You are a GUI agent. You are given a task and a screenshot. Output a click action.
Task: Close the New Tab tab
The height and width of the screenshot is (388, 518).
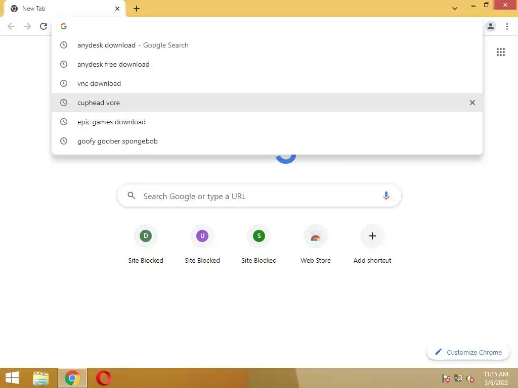[117, 9]
